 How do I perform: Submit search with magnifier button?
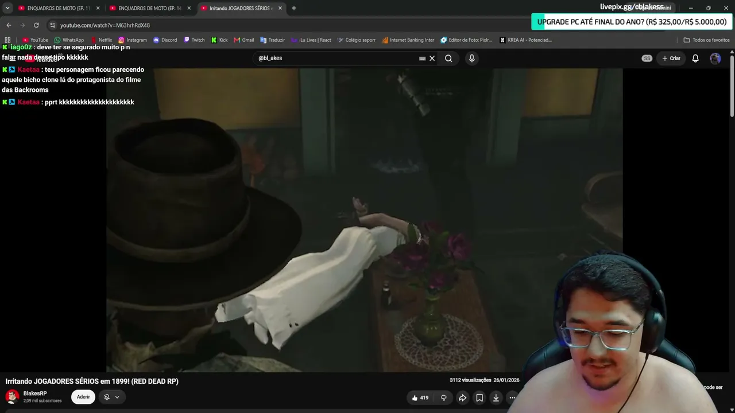click(x=448, y=58)
